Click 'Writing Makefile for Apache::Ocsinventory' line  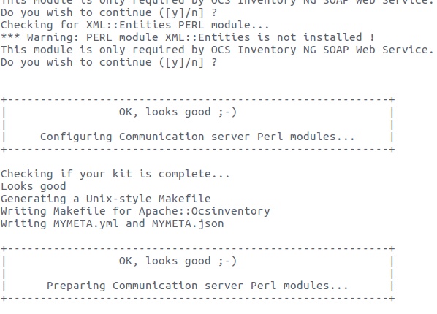[135, 212]
